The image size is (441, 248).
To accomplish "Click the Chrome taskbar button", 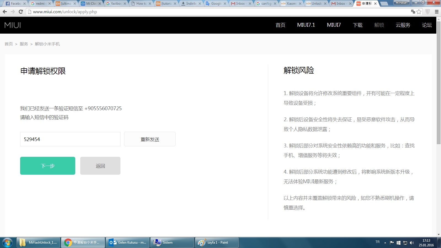I will [83, 242].
